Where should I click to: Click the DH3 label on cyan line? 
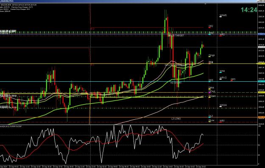211,80
